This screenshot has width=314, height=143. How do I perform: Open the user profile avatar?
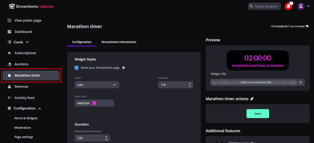pos(301,6)
